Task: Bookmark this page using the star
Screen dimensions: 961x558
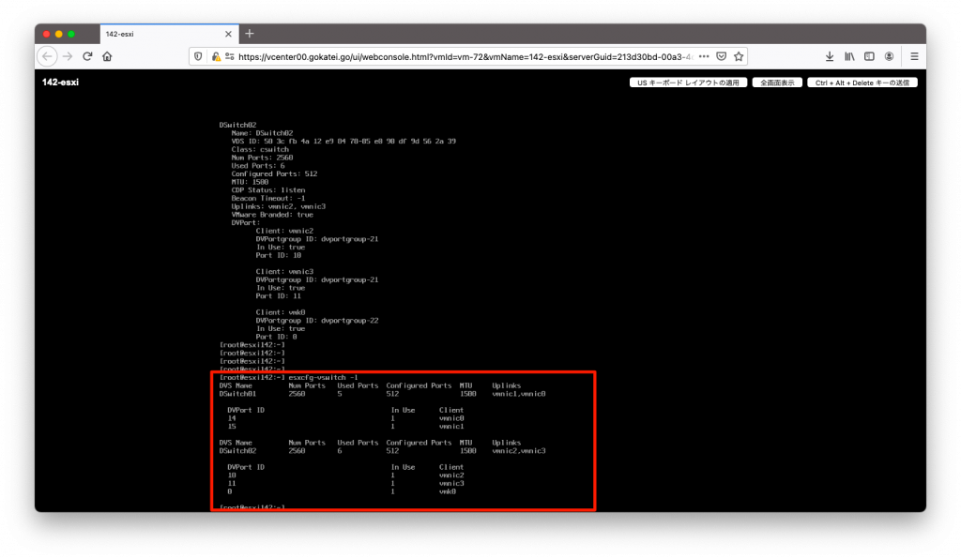Action: coord(739,56)
